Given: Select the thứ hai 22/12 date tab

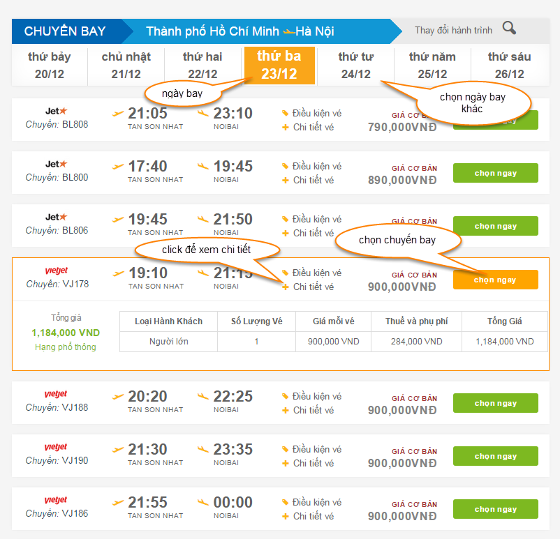Looking at the screenshot, I should point(202,66).
